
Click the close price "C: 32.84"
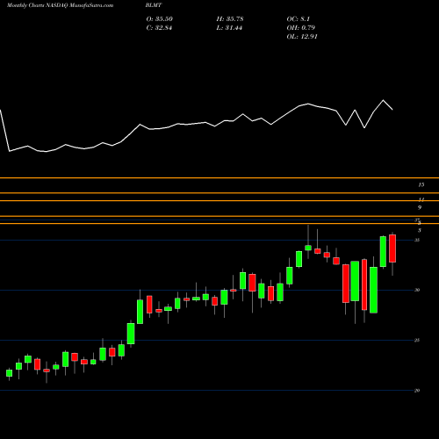tap(159, 28)
